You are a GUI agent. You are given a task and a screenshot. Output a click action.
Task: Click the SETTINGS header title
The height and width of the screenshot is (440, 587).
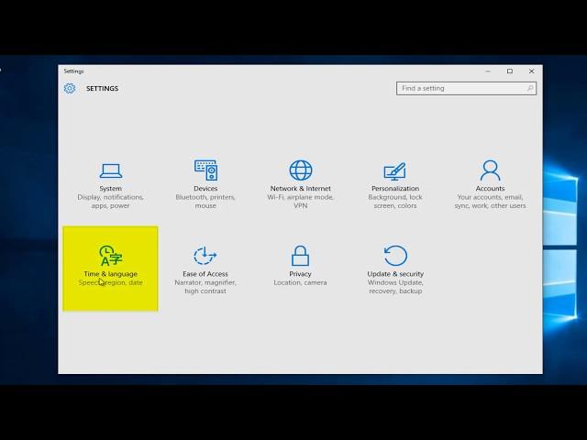[102, 88]
